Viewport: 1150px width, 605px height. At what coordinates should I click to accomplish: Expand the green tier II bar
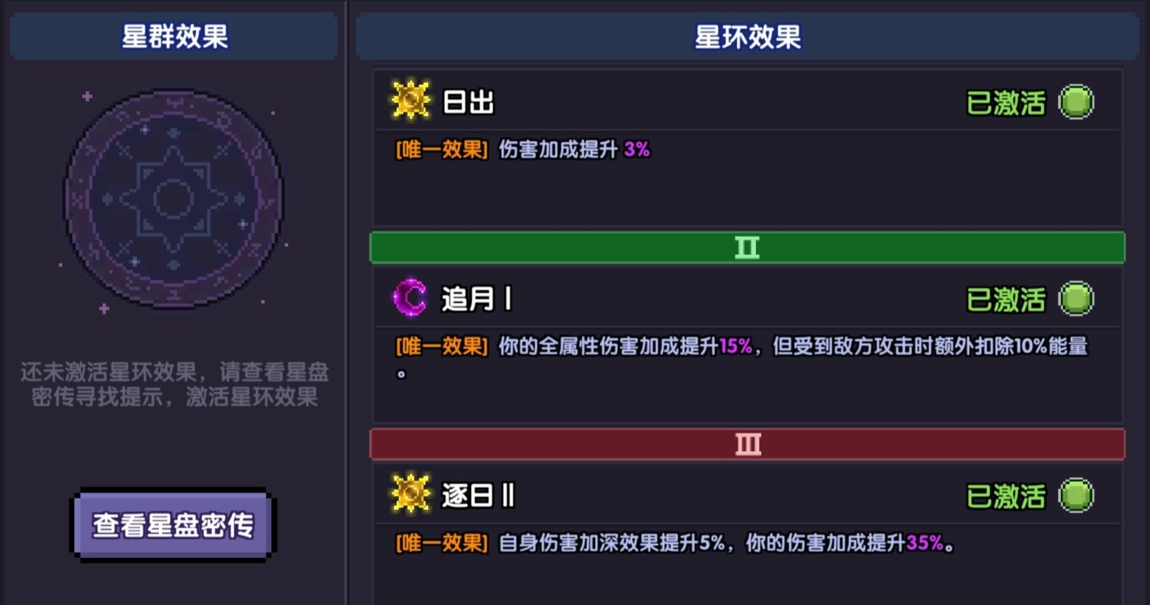coord(747,248)
